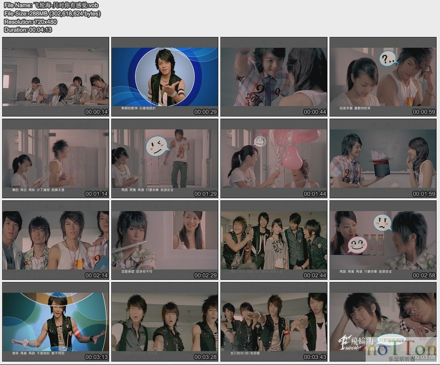Click the subtitle text in 00:02:29 frame
The height and width of the screenshot is (365, 440).
pos(137,272)
